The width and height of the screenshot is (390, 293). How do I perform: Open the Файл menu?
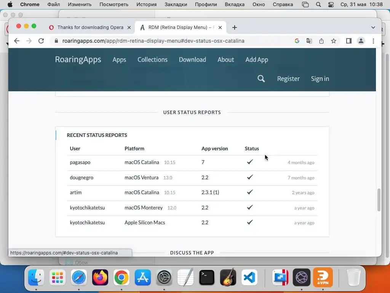(x=53, y=5)
